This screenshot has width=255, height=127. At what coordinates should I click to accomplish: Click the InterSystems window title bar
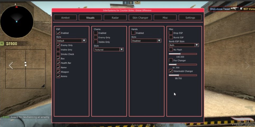click(x=128, y=10)
